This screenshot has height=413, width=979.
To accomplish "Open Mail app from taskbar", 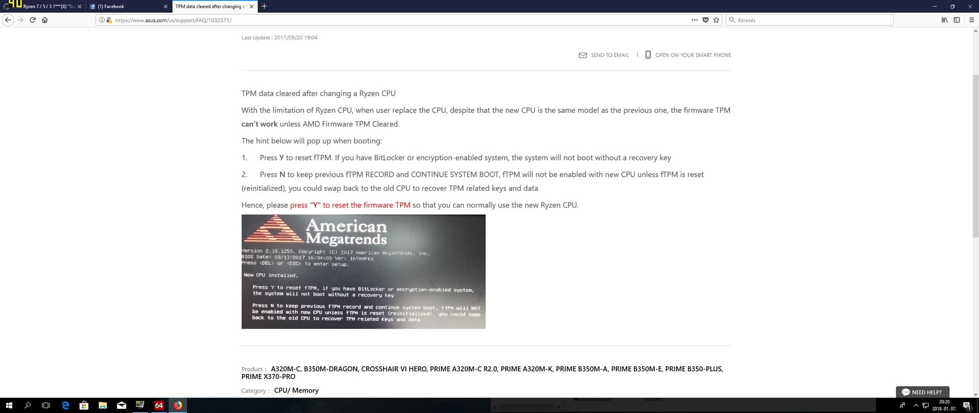I will 122,405.
